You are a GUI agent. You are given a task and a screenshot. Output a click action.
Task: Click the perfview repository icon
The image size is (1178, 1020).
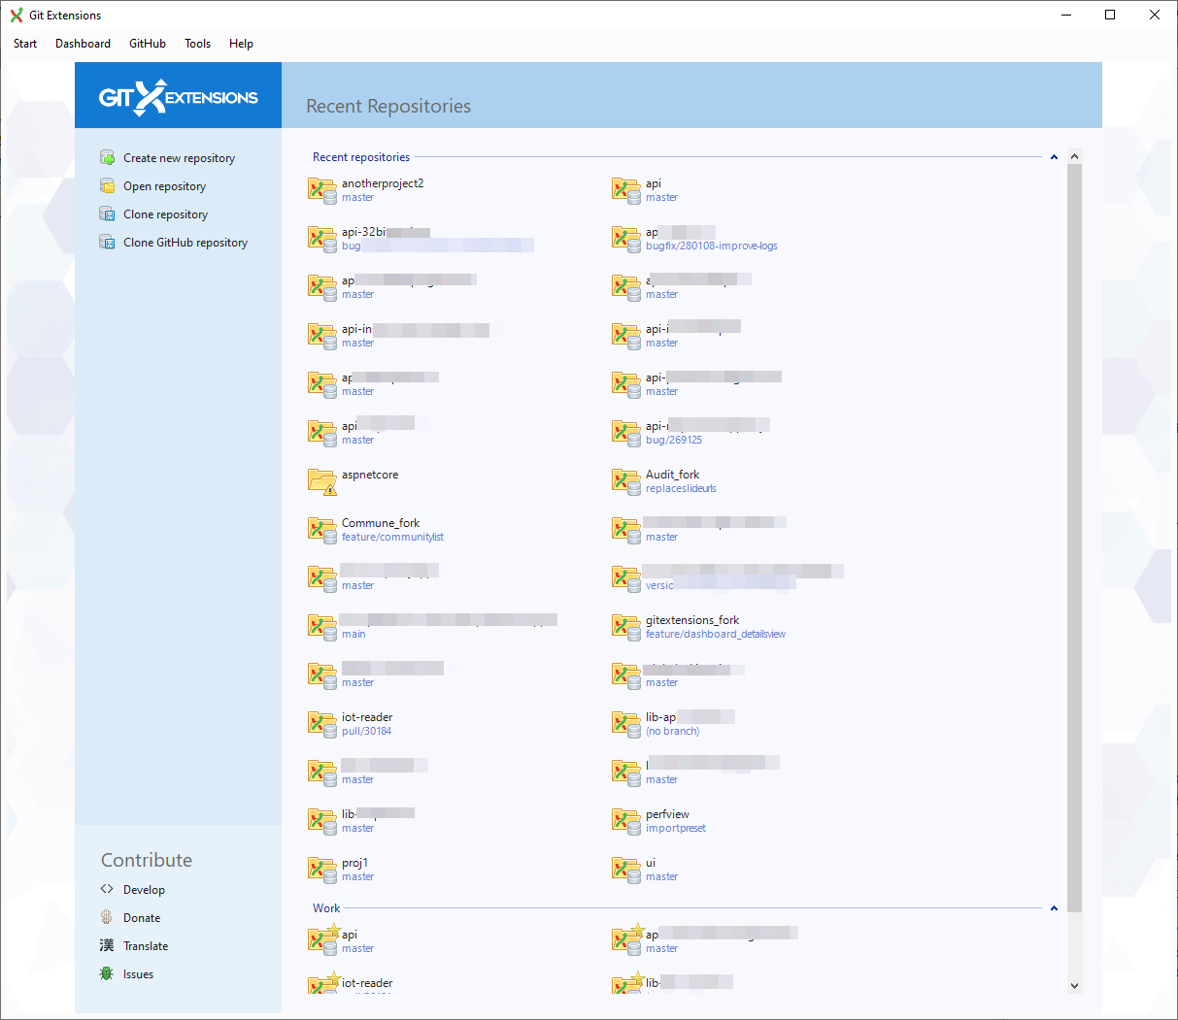pos(626,820)
